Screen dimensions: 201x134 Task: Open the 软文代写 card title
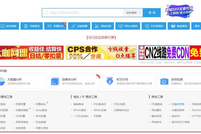tap(122, 79)
